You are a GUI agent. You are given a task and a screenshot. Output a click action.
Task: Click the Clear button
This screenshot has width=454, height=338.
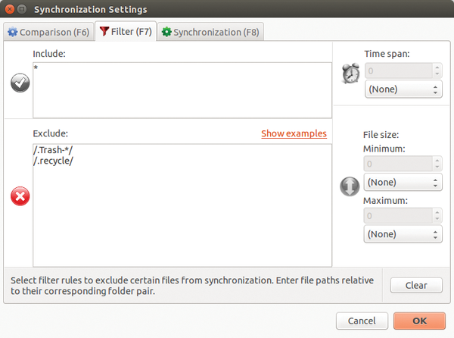416,285
